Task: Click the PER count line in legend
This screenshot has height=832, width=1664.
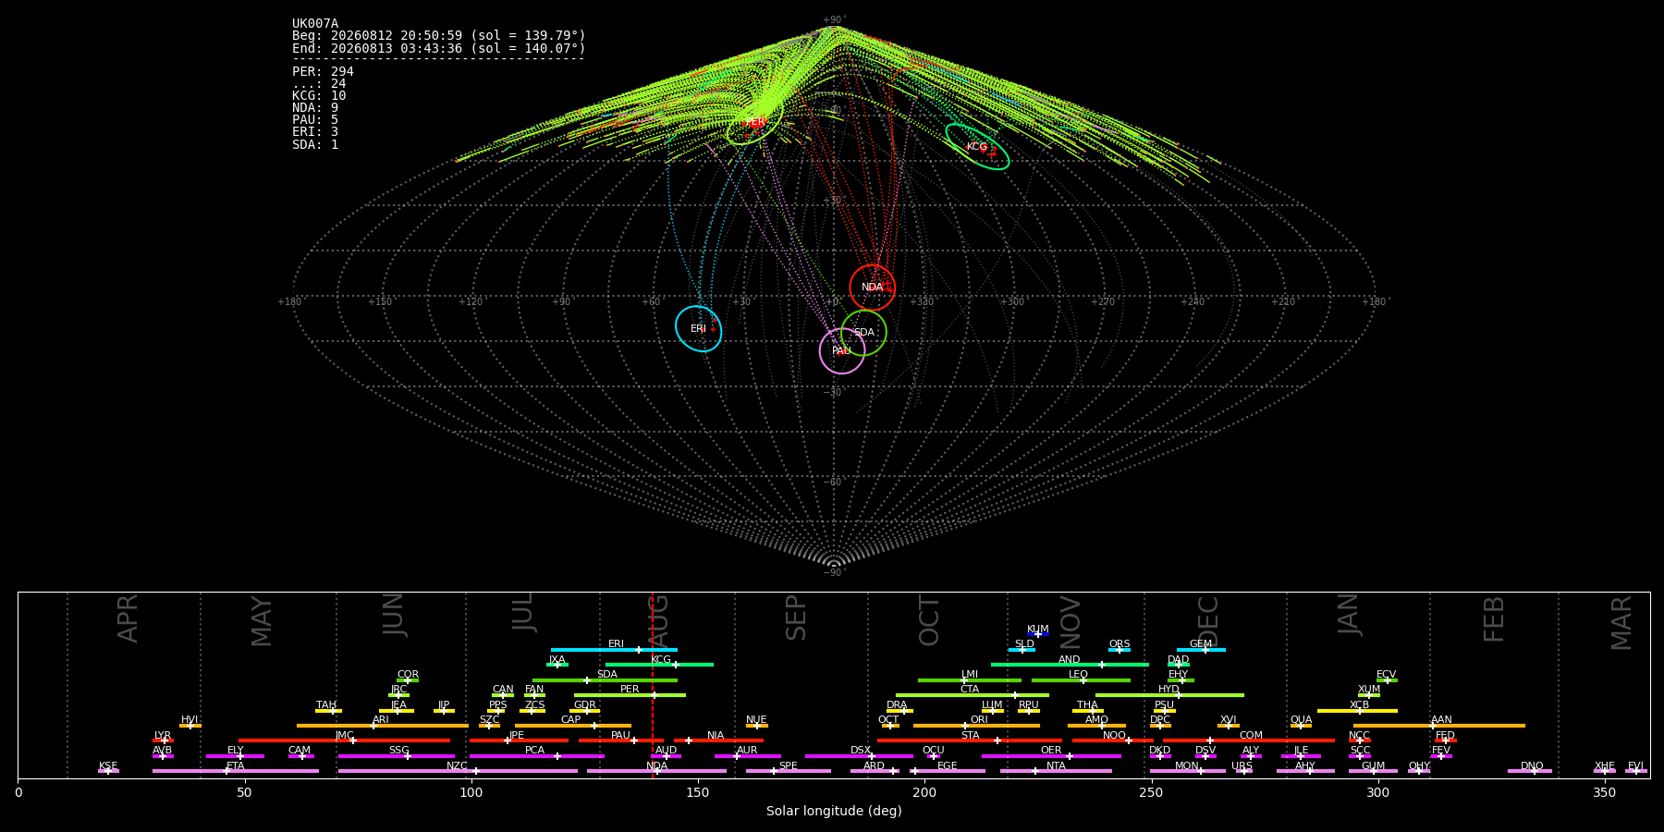Action: pyautogui.click(x=323, y=71)
